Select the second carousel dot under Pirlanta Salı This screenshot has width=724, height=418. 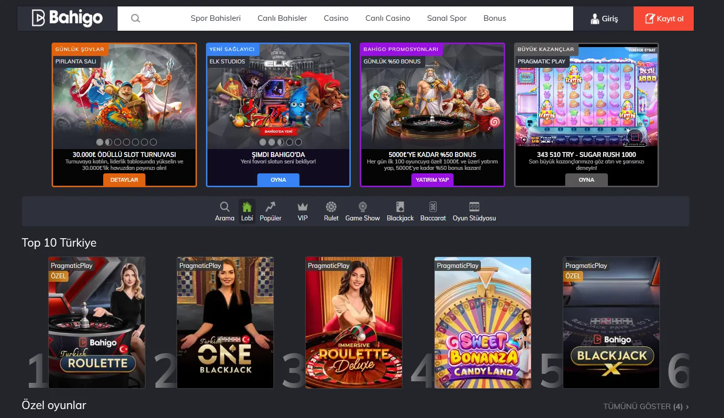(x=109, y=142)
